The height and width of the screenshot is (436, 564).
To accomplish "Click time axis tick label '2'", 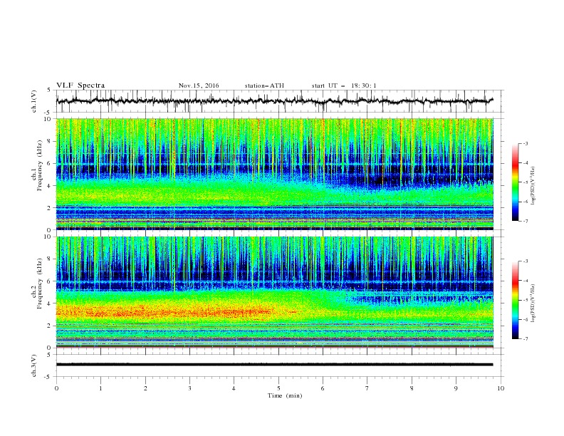I will (145, 388).
